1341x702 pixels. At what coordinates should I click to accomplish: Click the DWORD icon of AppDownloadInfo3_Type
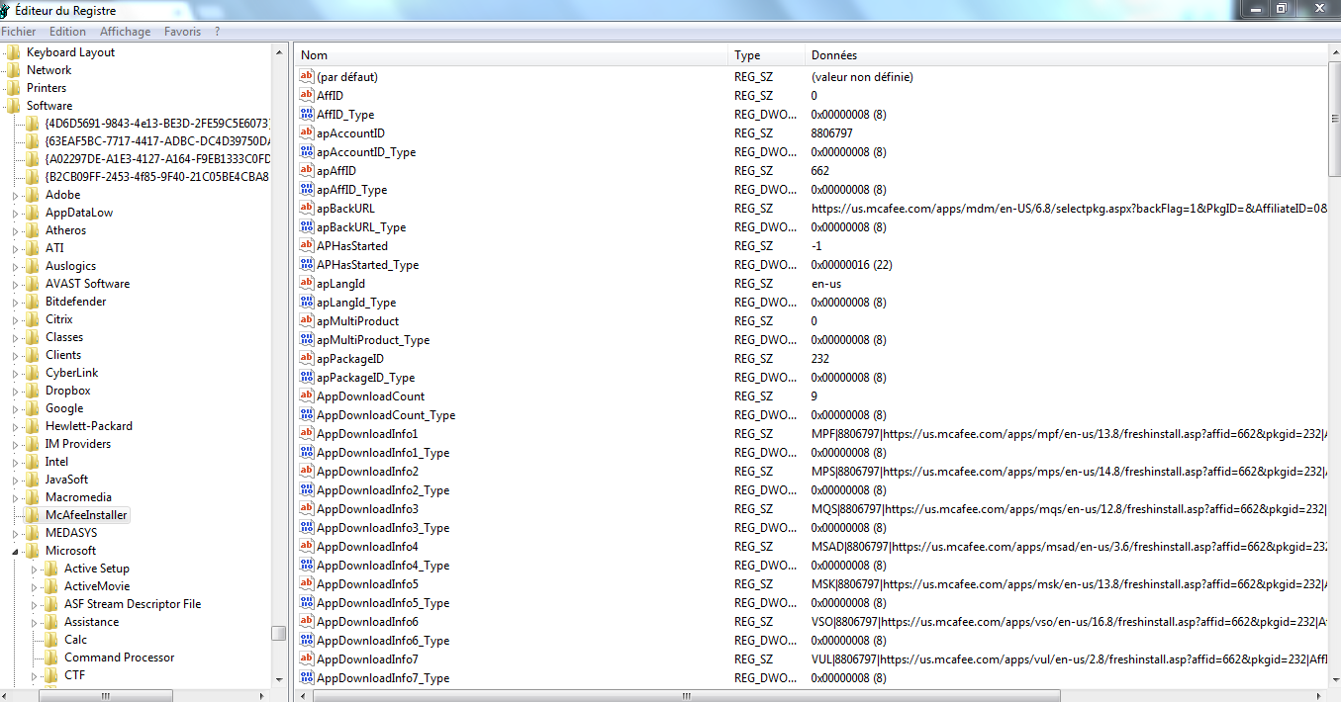[x=307, y=527]
